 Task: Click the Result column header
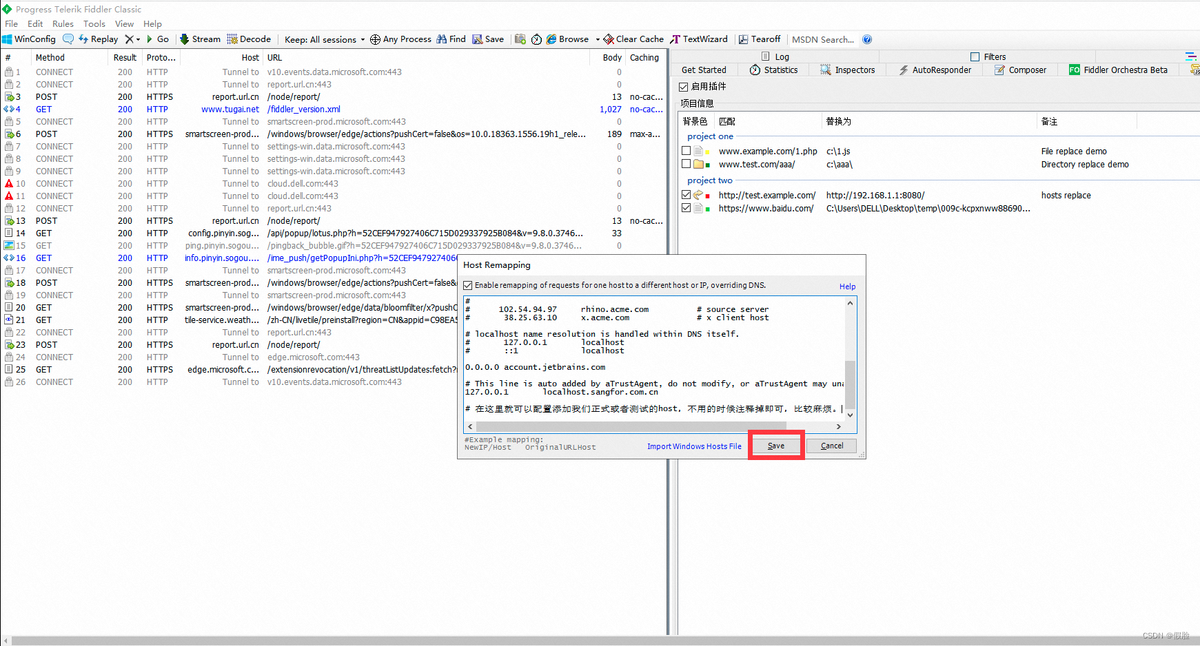click(125, 58)
